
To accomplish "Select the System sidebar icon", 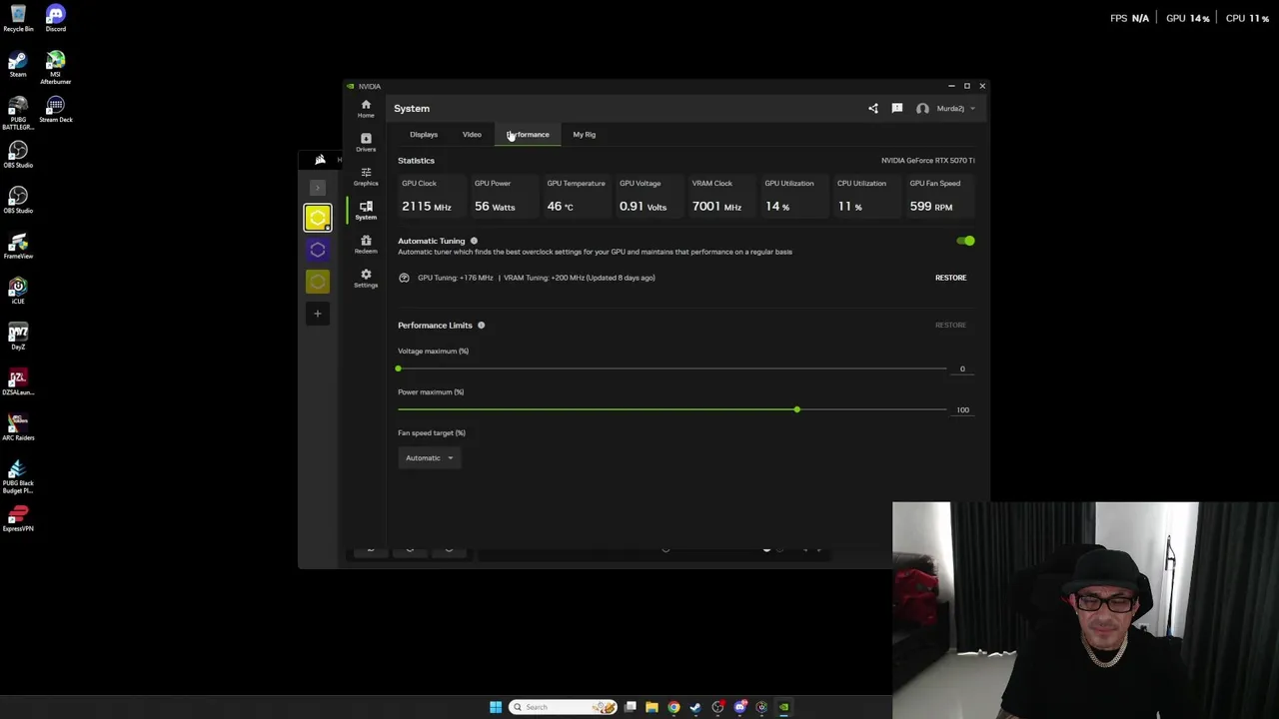I will point(366,210).
